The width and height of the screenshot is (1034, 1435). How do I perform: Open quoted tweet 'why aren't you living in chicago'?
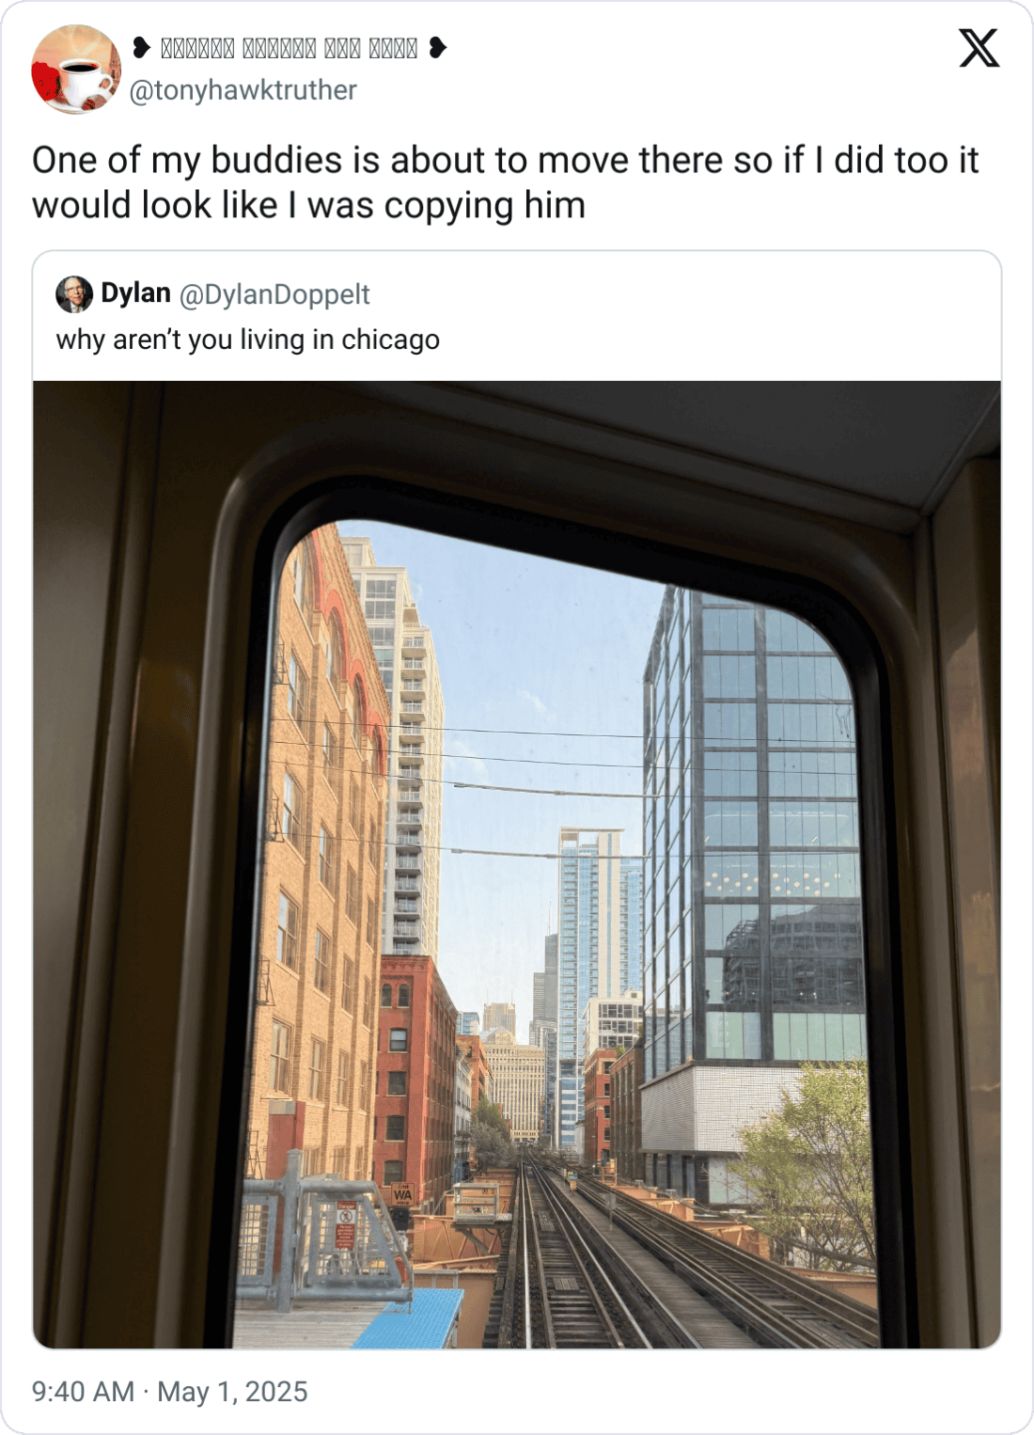pos(248,339)
